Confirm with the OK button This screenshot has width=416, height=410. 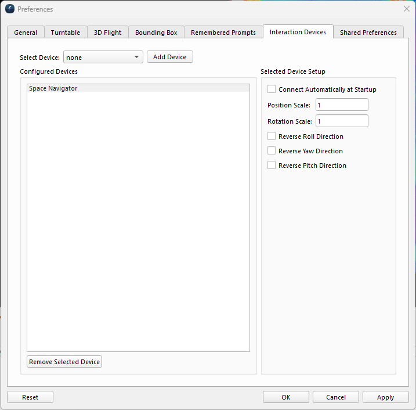(286, 397)
